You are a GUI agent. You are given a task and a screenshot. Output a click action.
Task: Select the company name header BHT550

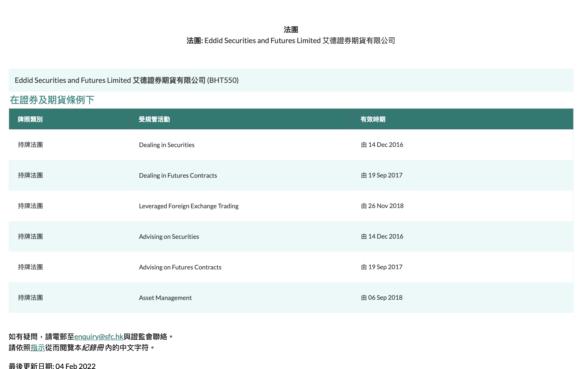(x=126, y=80)
